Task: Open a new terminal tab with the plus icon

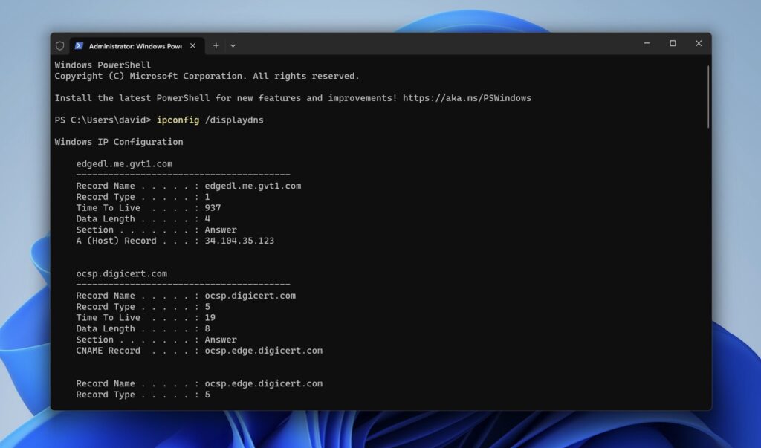Action: click(x=215, y=45)
